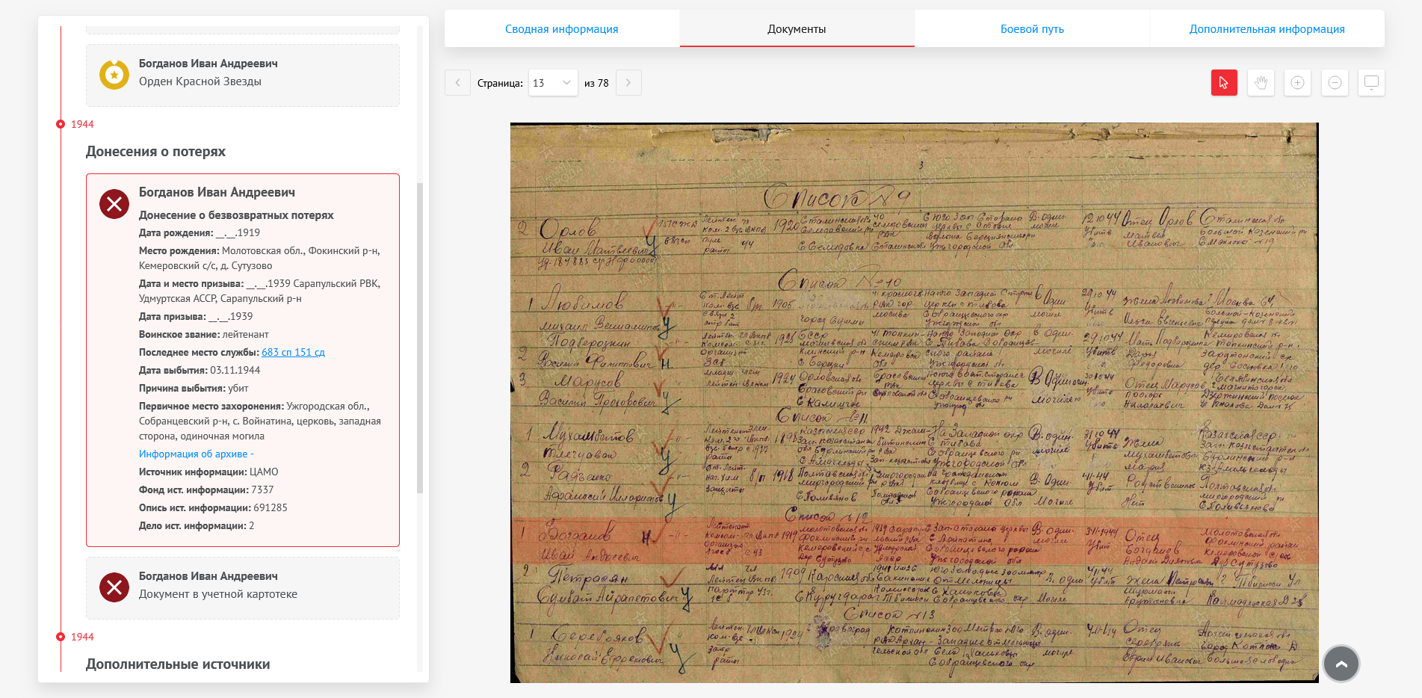Open the page number dropdown

pyautogui.click(x=553, y=83)
